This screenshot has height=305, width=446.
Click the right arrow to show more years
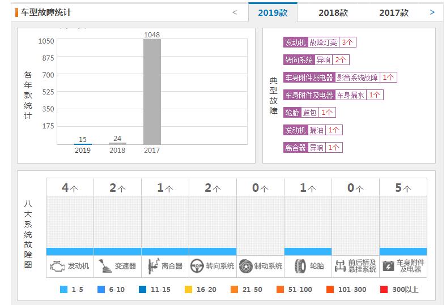(x=432, y=12)
